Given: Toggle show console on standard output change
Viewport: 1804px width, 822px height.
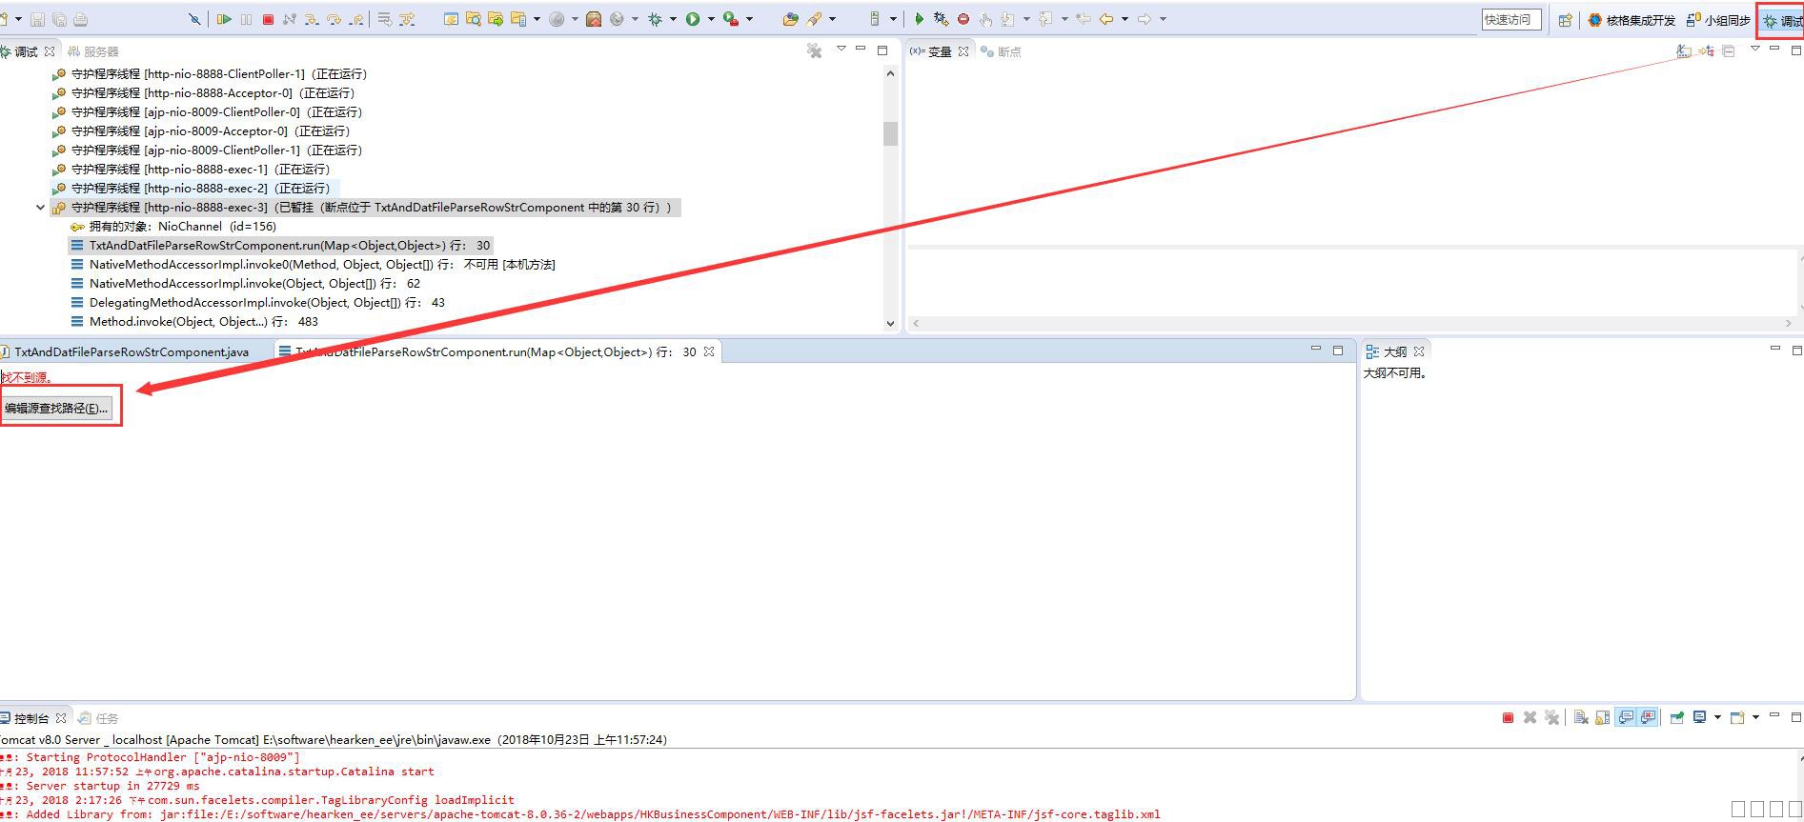Looking at the screenshot, I should click(x=1626, y=718).
